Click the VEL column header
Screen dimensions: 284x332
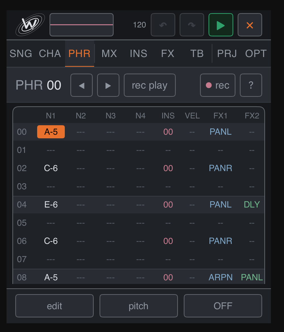[192, 116]
